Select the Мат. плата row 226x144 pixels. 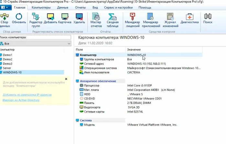point(139,90)
